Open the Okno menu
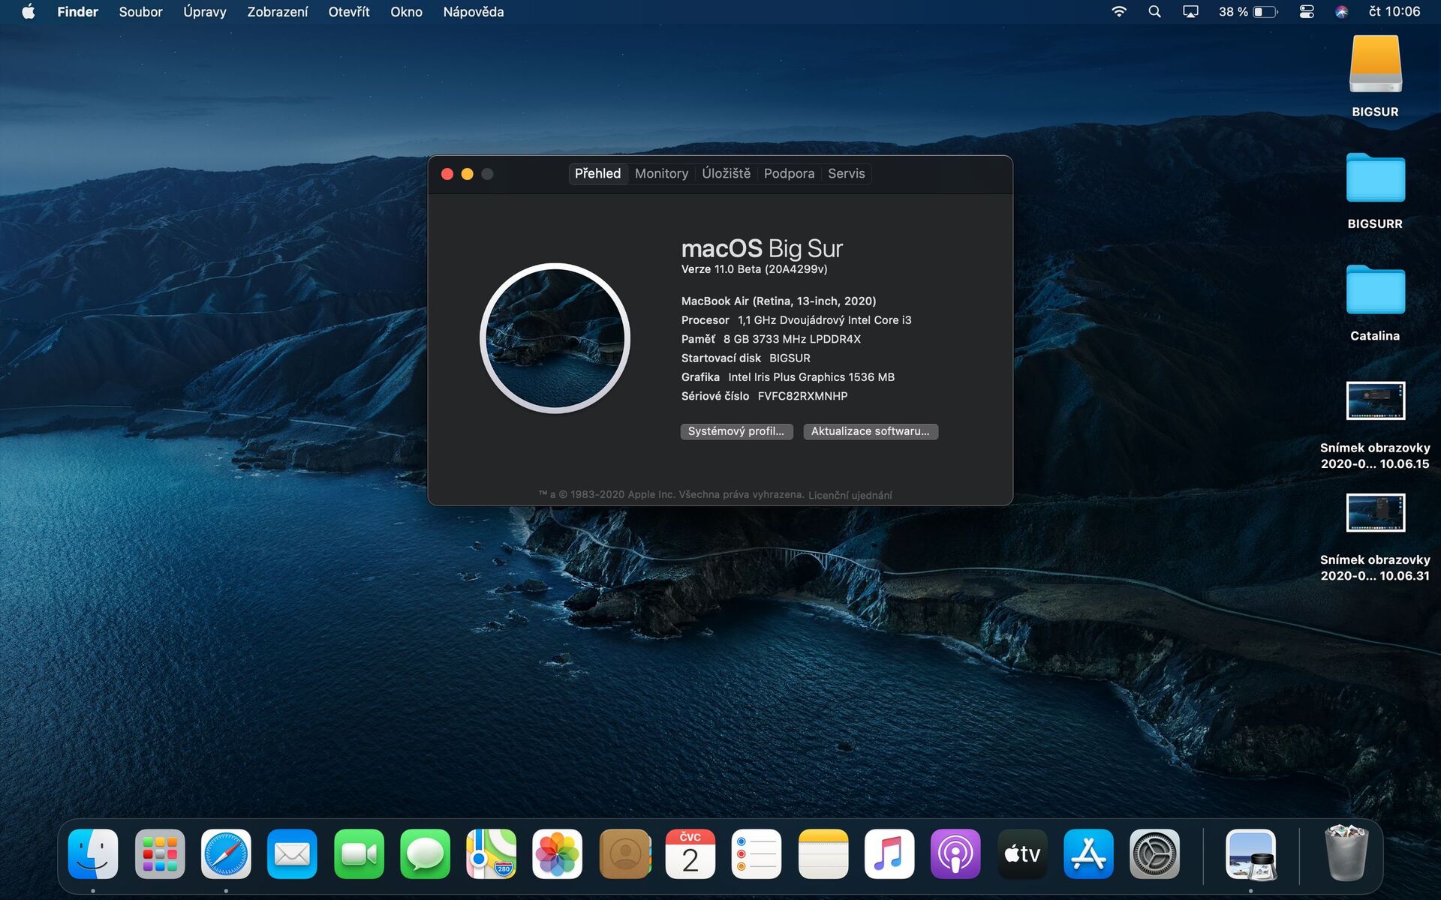The height and width of the screenshot is (900, 1441). click(406, 11)
